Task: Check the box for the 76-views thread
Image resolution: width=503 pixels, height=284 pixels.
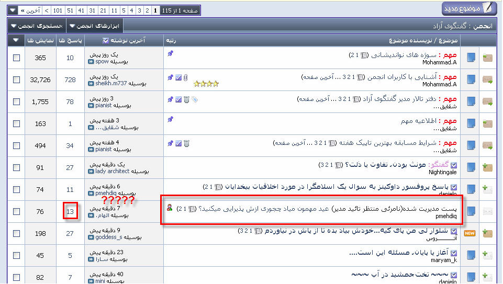Action: coord(16,211)
